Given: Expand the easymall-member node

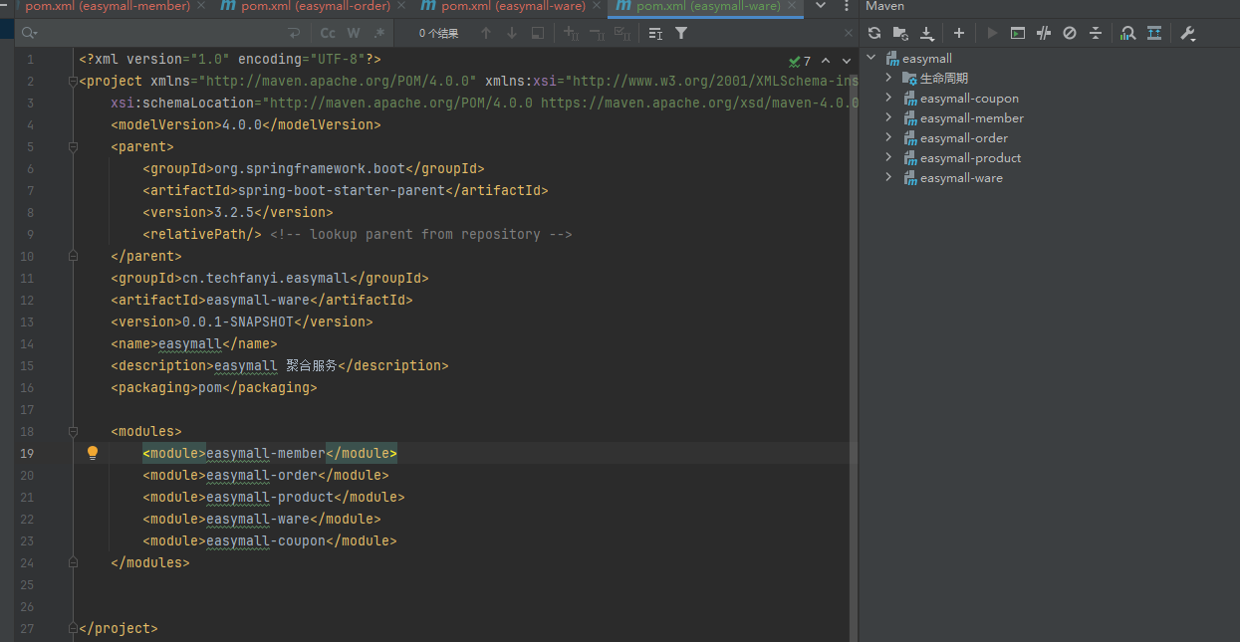Looking at the screenshot, I should click(888, 117).
